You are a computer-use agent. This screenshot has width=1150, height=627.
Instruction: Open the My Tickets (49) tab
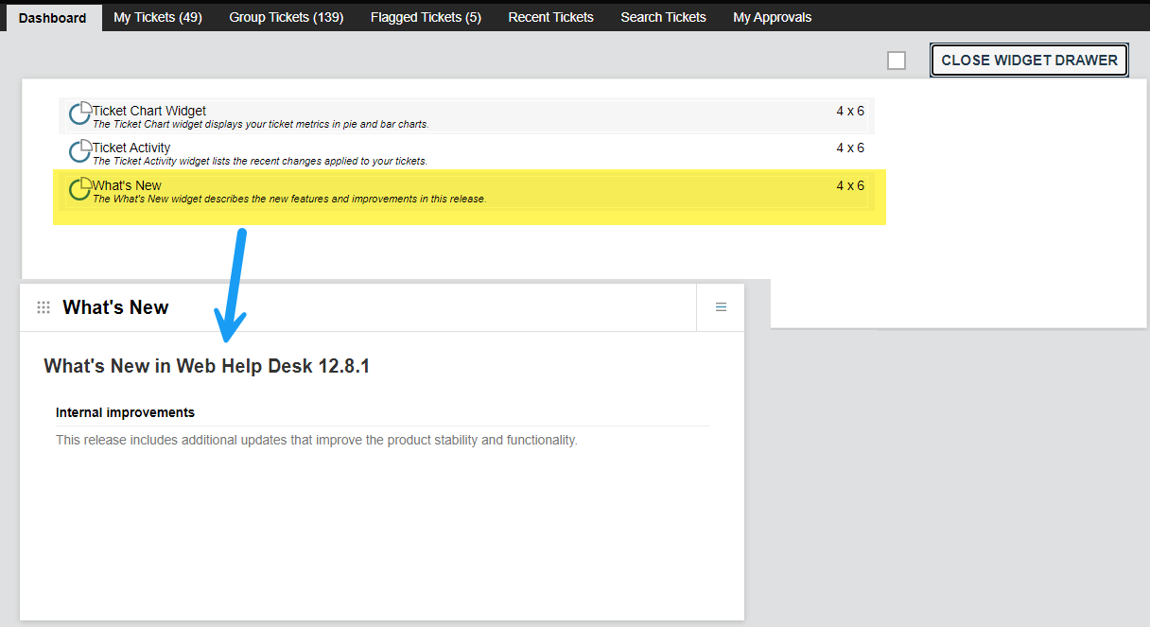pos(158,17)
